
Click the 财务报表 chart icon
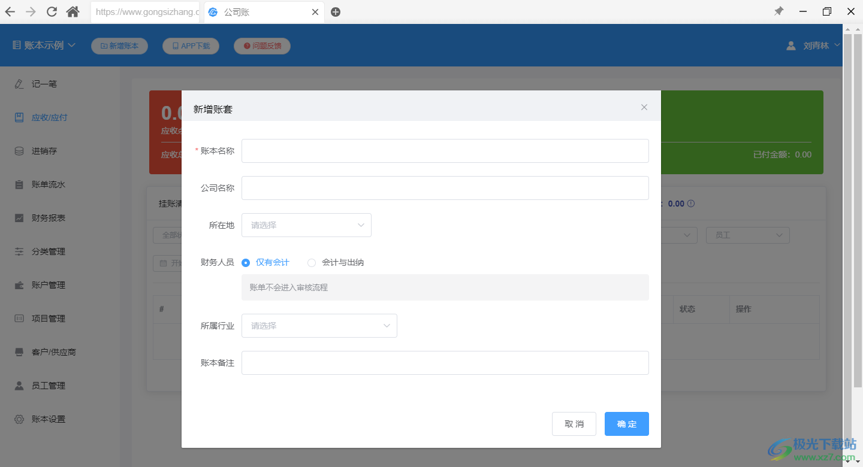coord(19,218)
